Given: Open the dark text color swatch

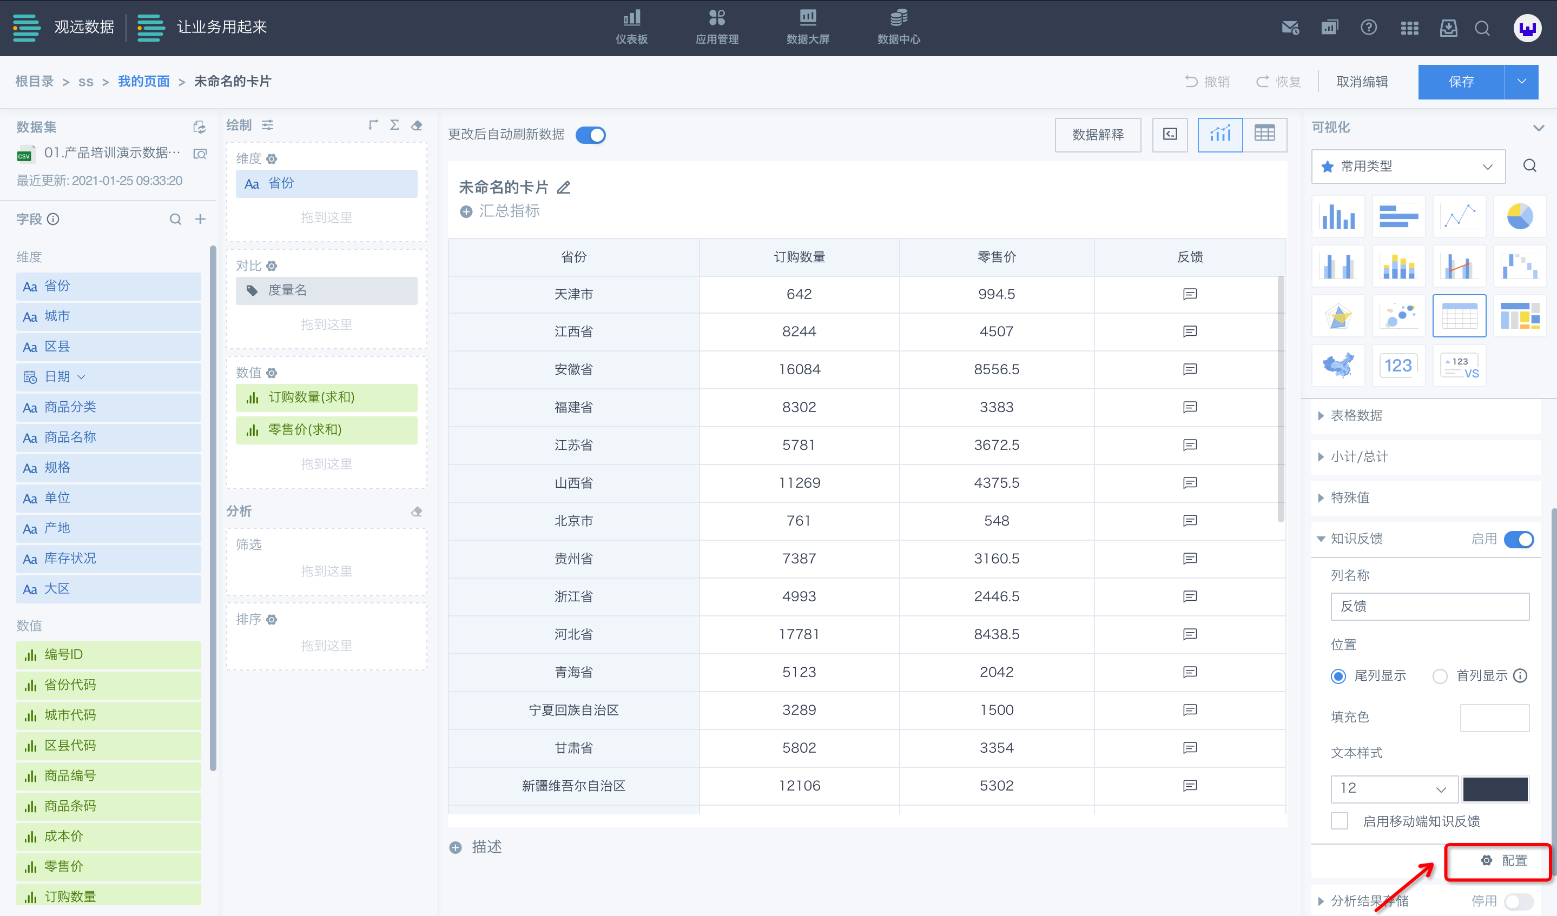Looking at the screenshot, I should pyautogui.click(x=1495, y=788).
